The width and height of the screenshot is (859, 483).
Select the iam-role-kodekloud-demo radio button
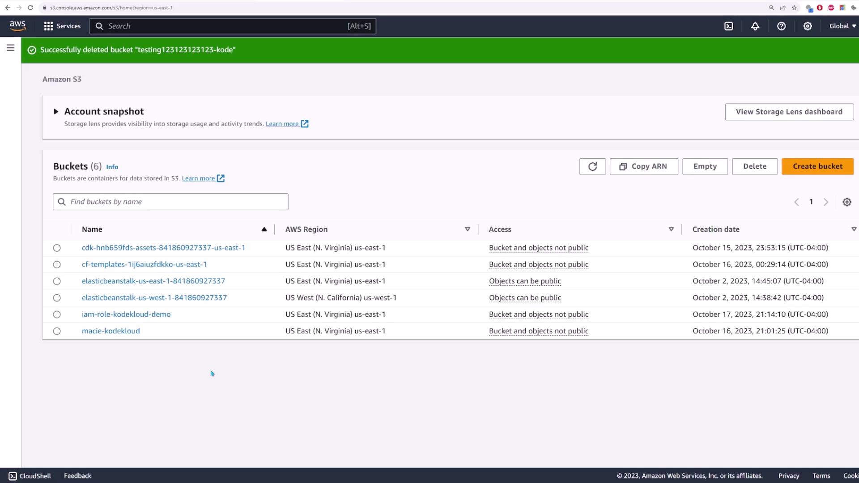pos(57,315)
